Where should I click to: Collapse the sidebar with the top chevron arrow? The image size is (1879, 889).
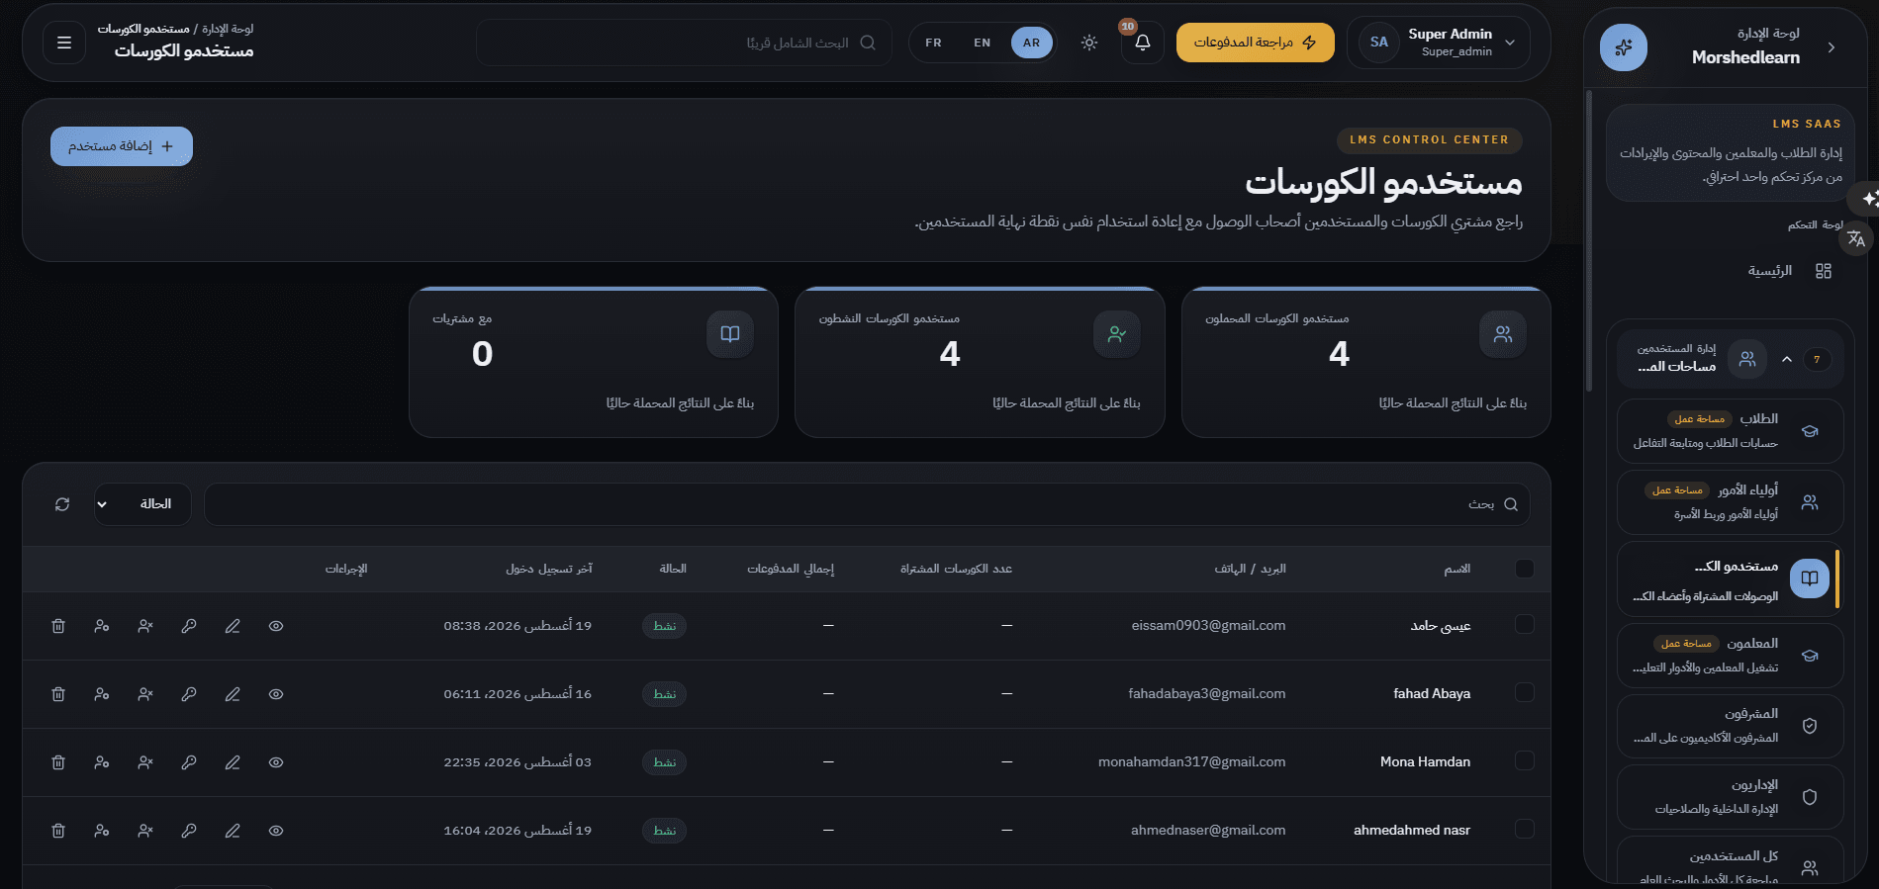1832,47
